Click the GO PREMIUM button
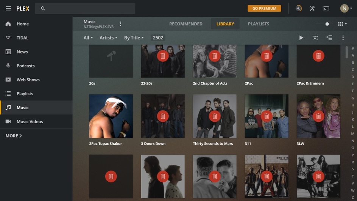This screenshot has height=201, width=357. 264,8
